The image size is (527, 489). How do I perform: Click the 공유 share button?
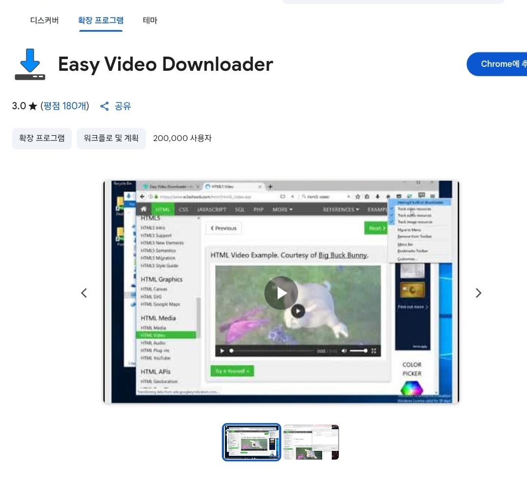(x=116, y=106)
